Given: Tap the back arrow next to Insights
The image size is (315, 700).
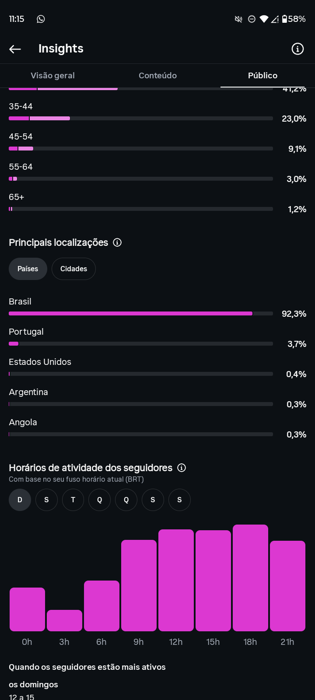Looking at the screenshot, I should point(15,49).
